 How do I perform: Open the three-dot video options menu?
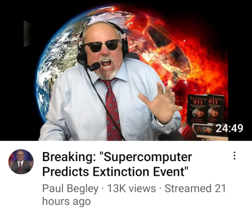tap(235, 156)
